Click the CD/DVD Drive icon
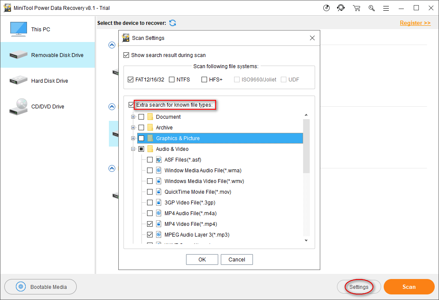 (x=18, y=107)
